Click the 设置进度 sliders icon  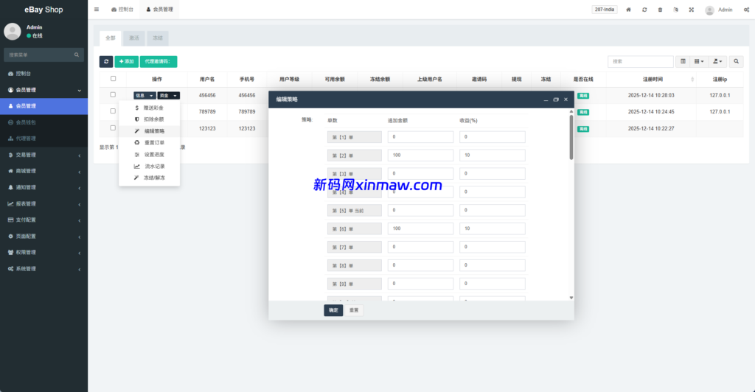click(136, 155)
